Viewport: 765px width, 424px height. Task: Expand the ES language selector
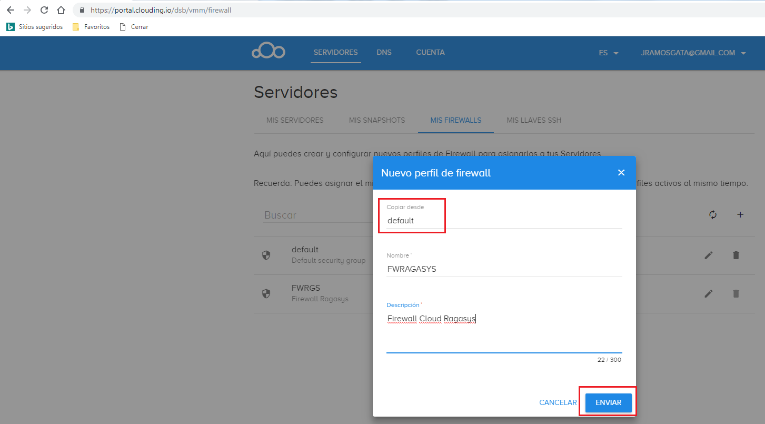coord(608,53)
